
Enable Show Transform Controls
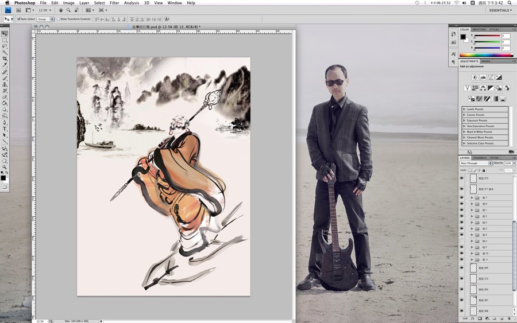coord(59,19)
